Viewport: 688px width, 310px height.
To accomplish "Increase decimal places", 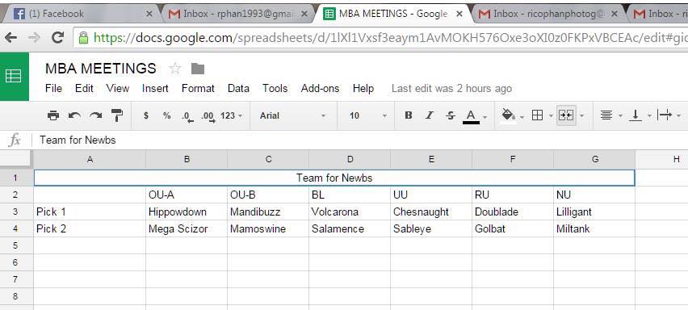I will coord(208,116).
